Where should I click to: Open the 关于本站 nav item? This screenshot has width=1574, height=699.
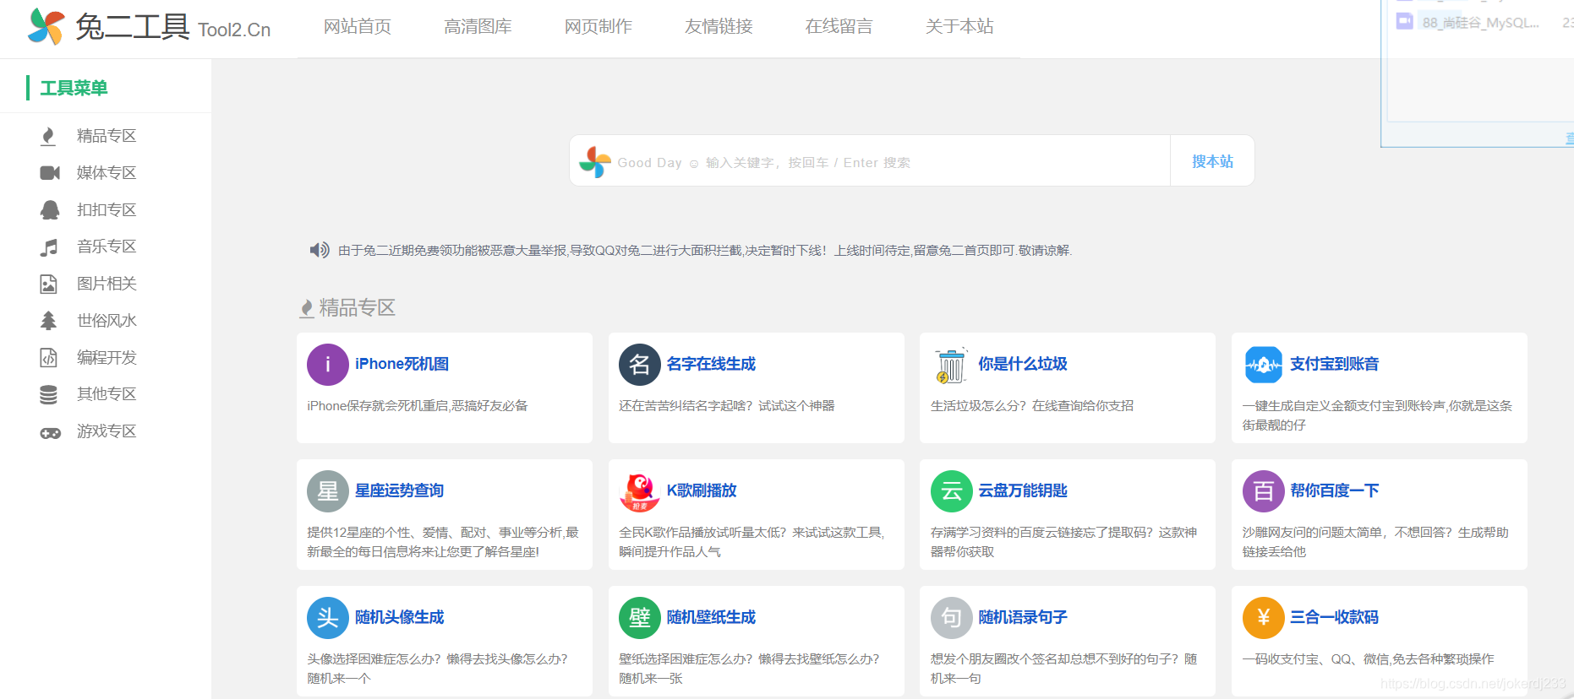[960, 27]
